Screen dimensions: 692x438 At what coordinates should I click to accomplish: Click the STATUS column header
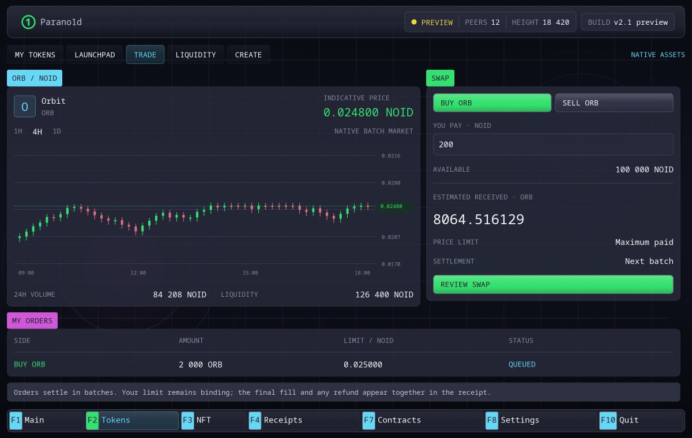pos(521,341)
